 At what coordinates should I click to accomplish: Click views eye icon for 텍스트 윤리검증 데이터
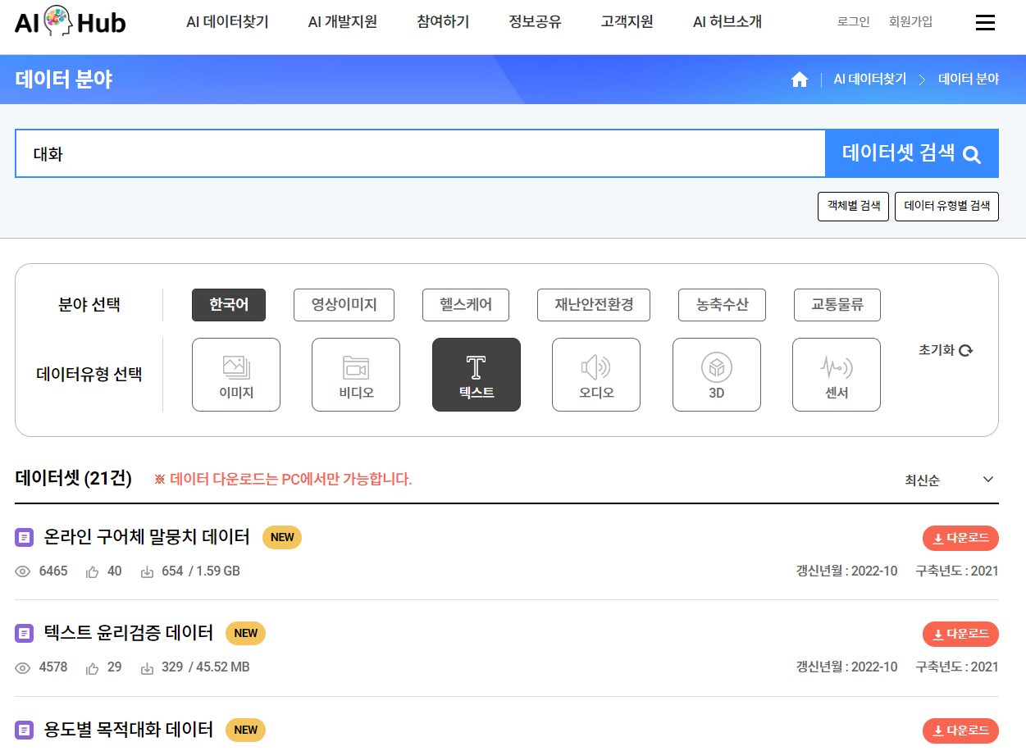click(23, 668)
